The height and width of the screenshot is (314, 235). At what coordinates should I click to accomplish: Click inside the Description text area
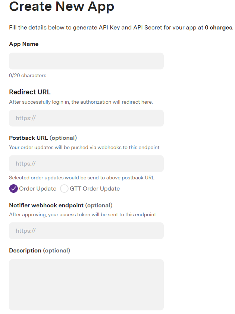click(x=86, y=285)
